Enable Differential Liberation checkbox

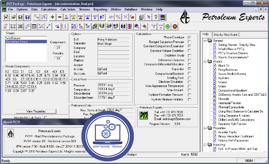190,60
